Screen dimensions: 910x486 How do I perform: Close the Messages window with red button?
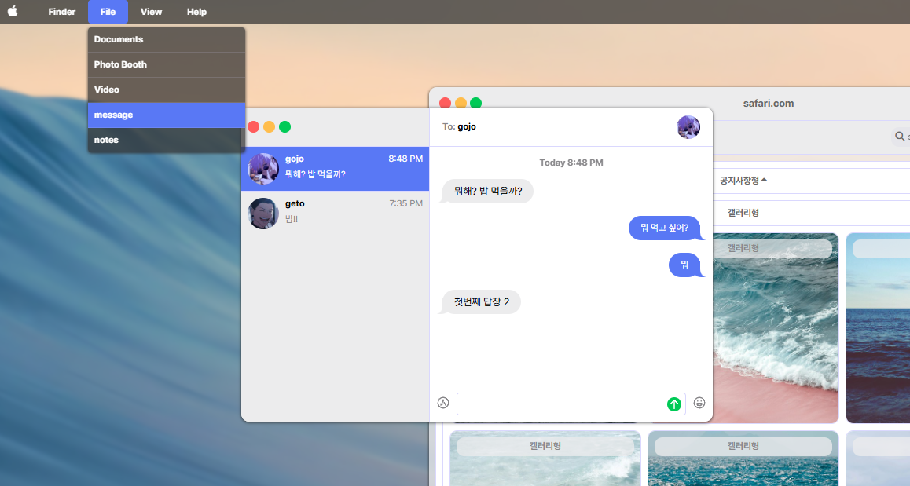[254, 127]
